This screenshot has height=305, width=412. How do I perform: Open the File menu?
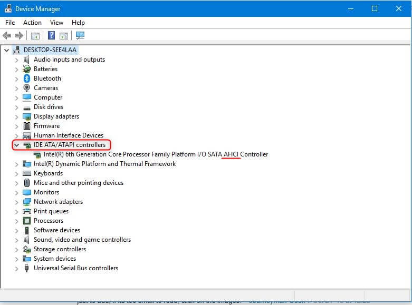10,23
